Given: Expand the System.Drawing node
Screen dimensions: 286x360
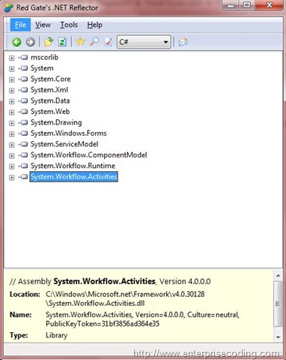Looking at the screenshot, I should pyautogui.click(x=11, y=123).
